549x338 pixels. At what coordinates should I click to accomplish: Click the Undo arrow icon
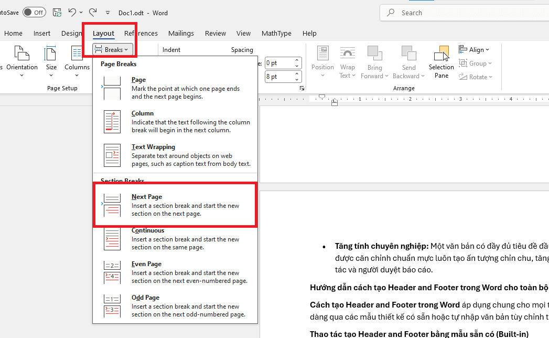(72, 13)
